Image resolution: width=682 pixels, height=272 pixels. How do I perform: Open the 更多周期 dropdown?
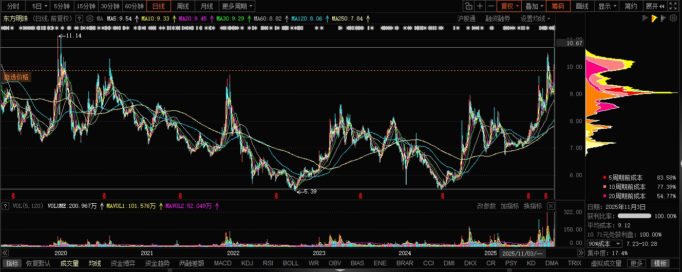click(x=237, y=6)
